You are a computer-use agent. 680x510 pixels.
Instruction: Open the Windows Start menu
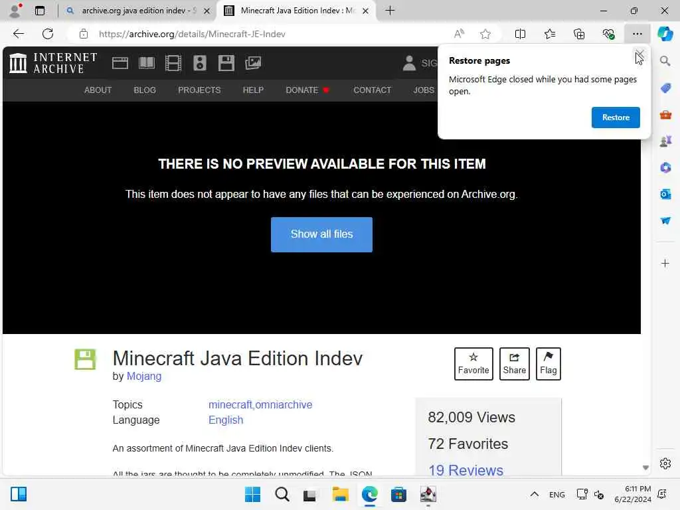[x=252, y=494]
